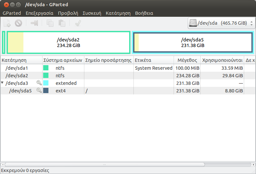256x174 pixels.
Task: Click the New partition toolbar icon
Action: (7, 23)
